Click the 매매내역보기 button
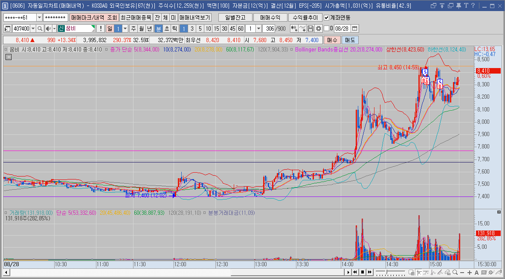 tap(195, 18)
